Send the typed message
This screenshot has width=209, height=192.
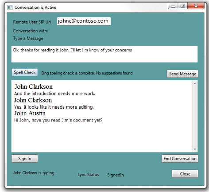tap(182, 74)
